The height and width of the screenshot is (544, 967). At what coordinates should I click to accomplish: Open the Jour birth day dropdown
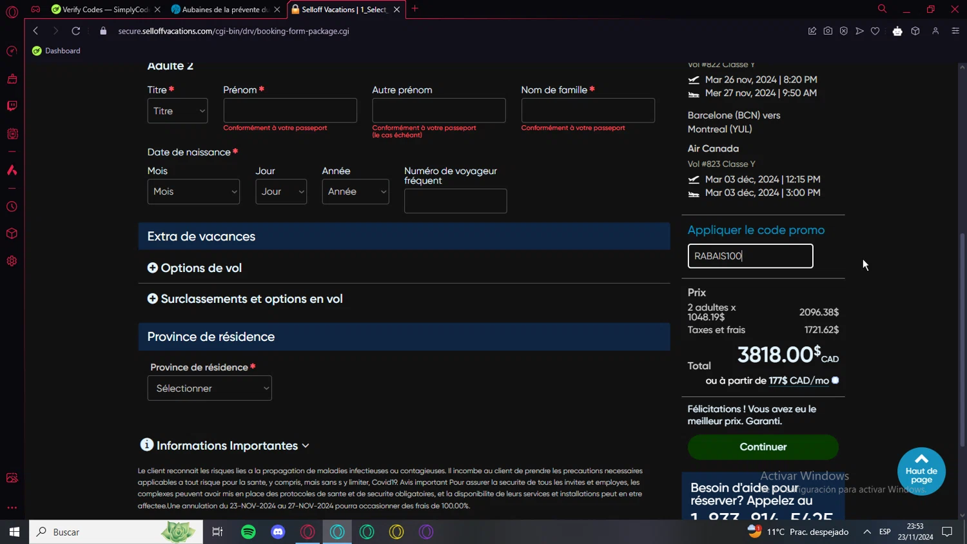coord(281,191)
